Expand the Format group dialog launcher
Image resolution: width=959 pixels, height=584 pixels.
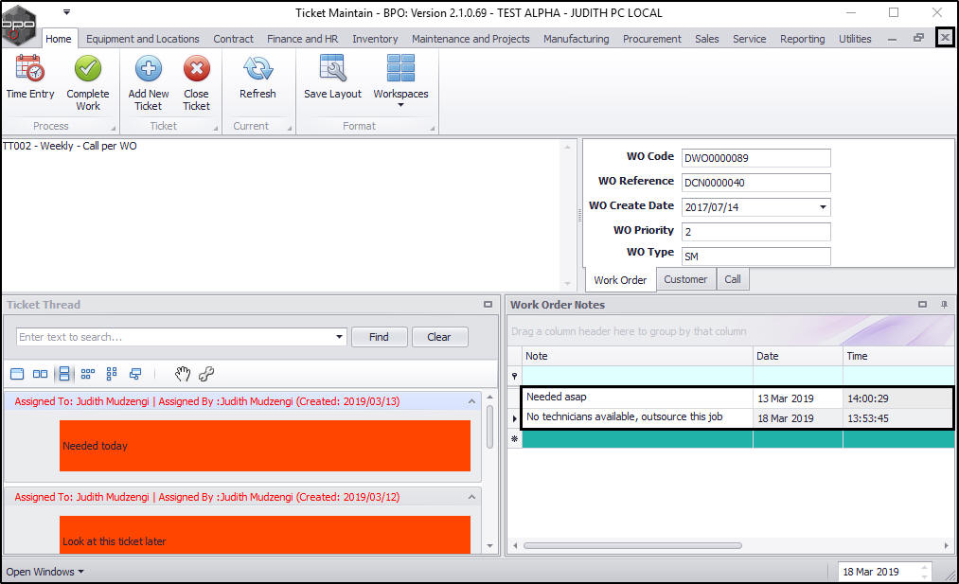tap(433, 129)
